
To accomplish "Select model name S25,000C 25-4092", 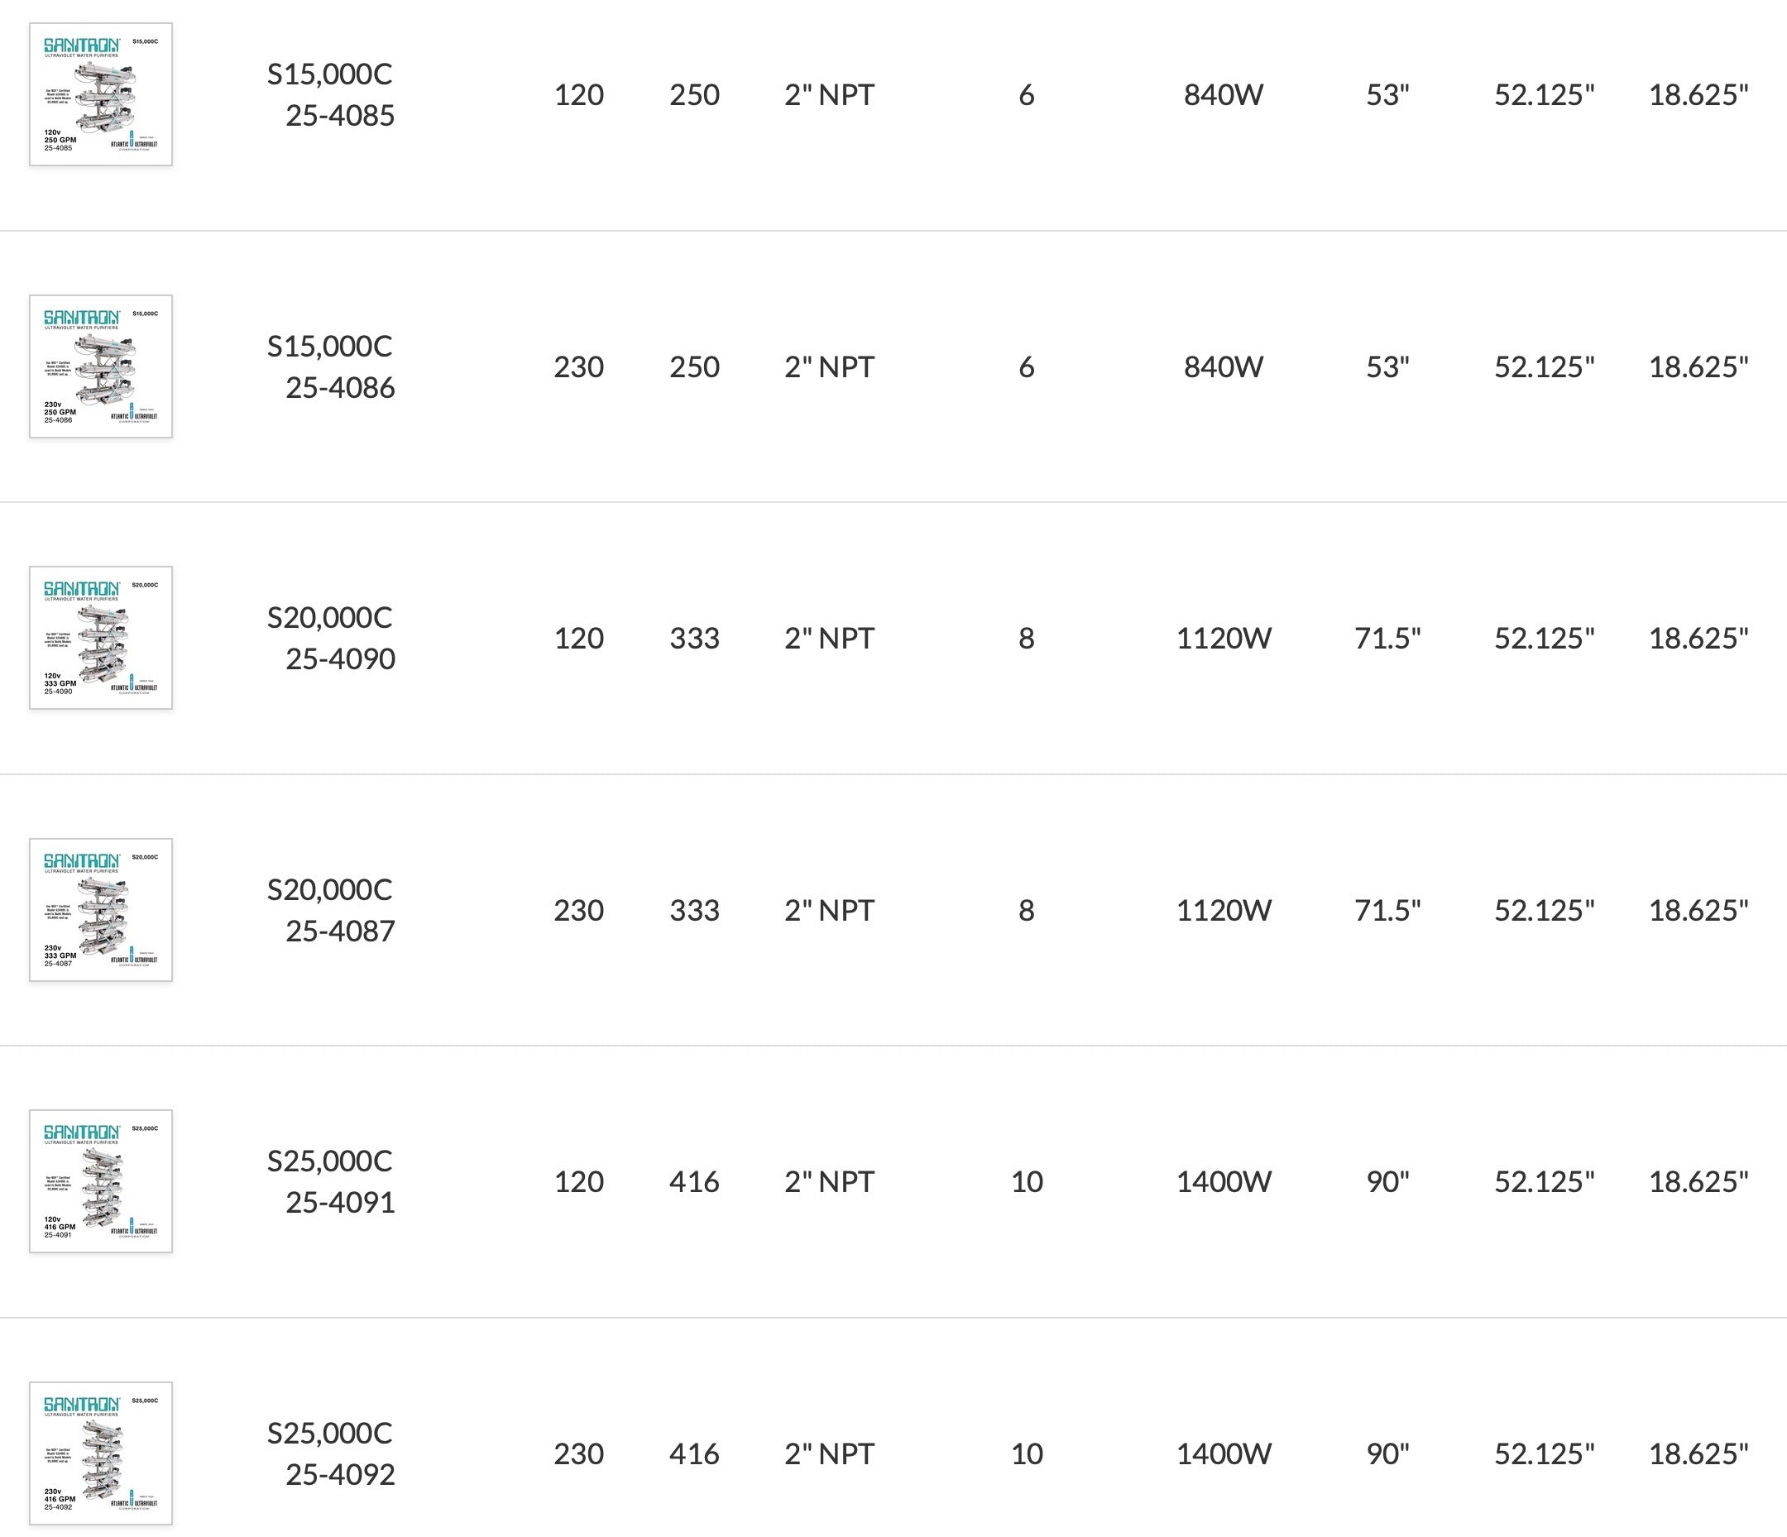I will [x=330, y=1453].
